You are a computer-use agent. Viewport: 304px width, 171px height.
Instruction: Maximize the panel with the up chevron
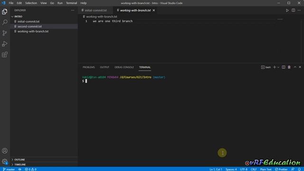(295, 67)
